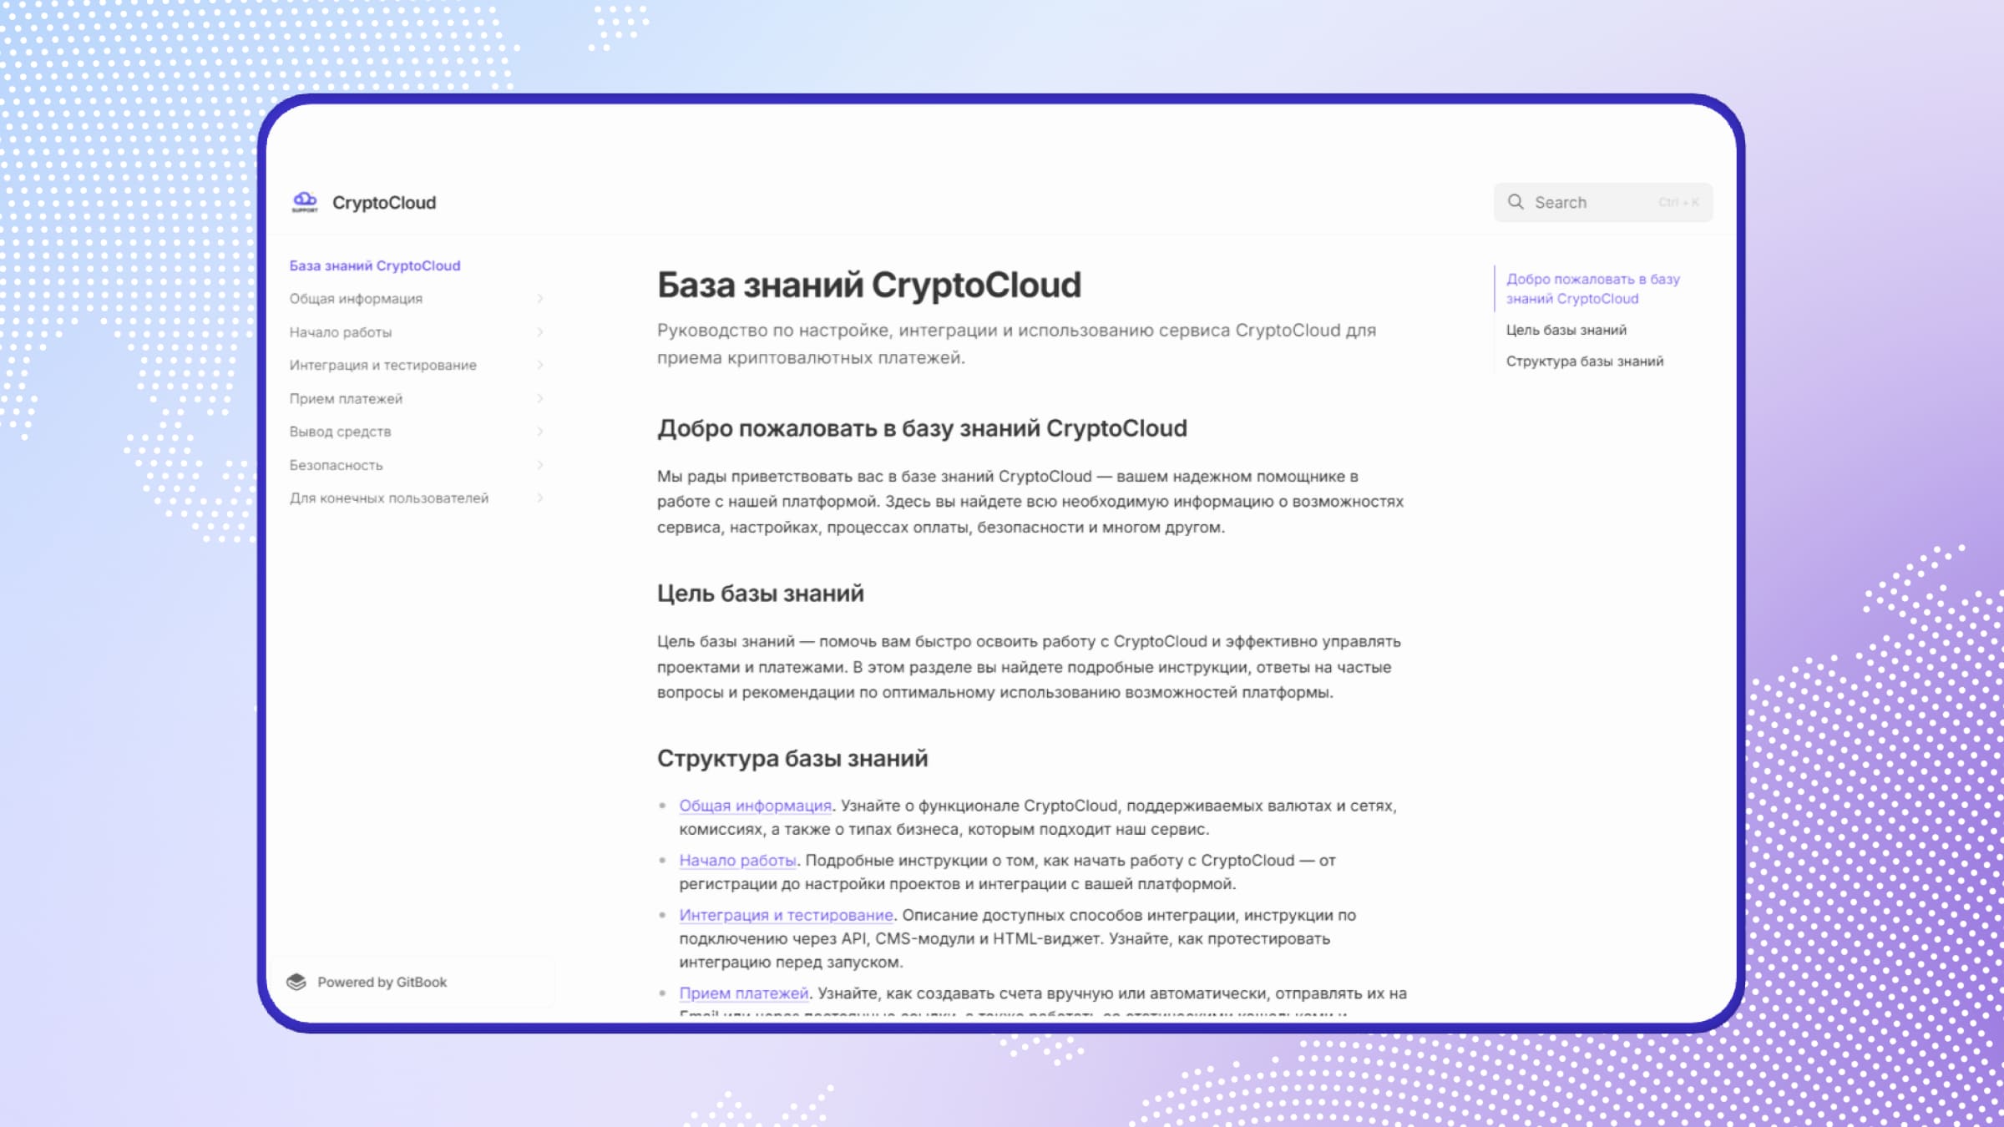Click the Структура базы знаний right-panel anchor

click(x=1584, y=361)
